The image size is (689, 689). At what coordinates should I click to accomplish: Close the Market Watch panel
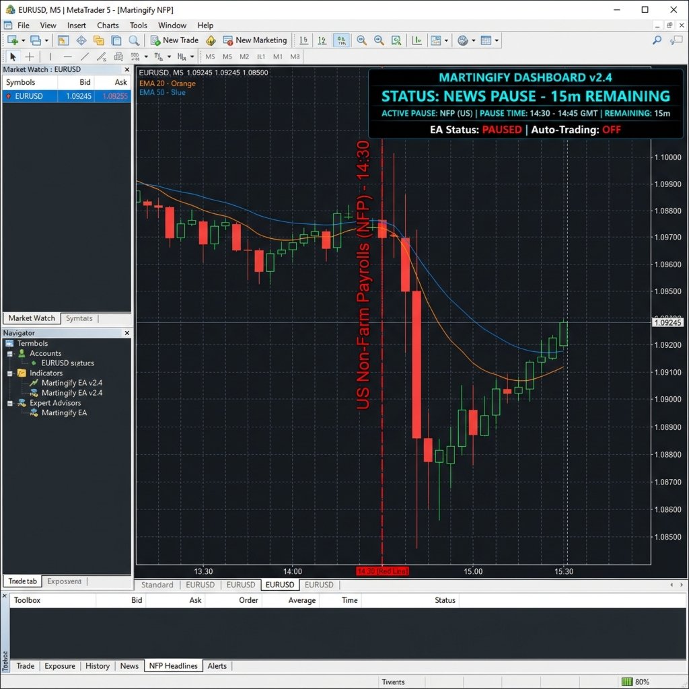[x=127, y=69]
